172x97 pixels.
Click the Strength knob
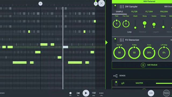point(119,53)
